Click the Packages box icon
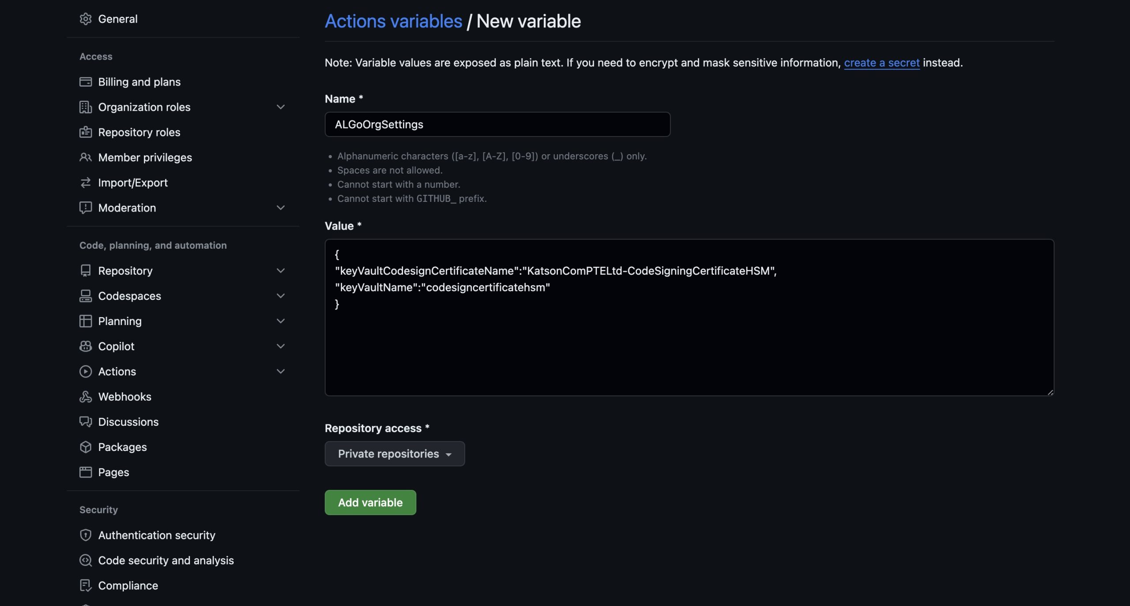The height and width of the screenshot is (606, 1130). click(85, 447)
